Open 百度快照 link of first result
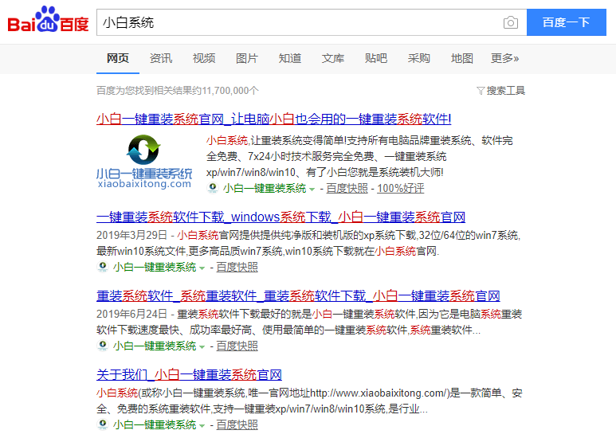The width and height of the screenshot is (616, 438). (347, 189)
